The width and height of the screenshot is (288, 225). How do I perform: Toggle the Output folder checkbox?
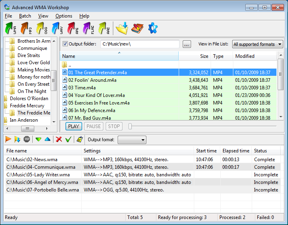pyautogui.click(x=65, y=44)
